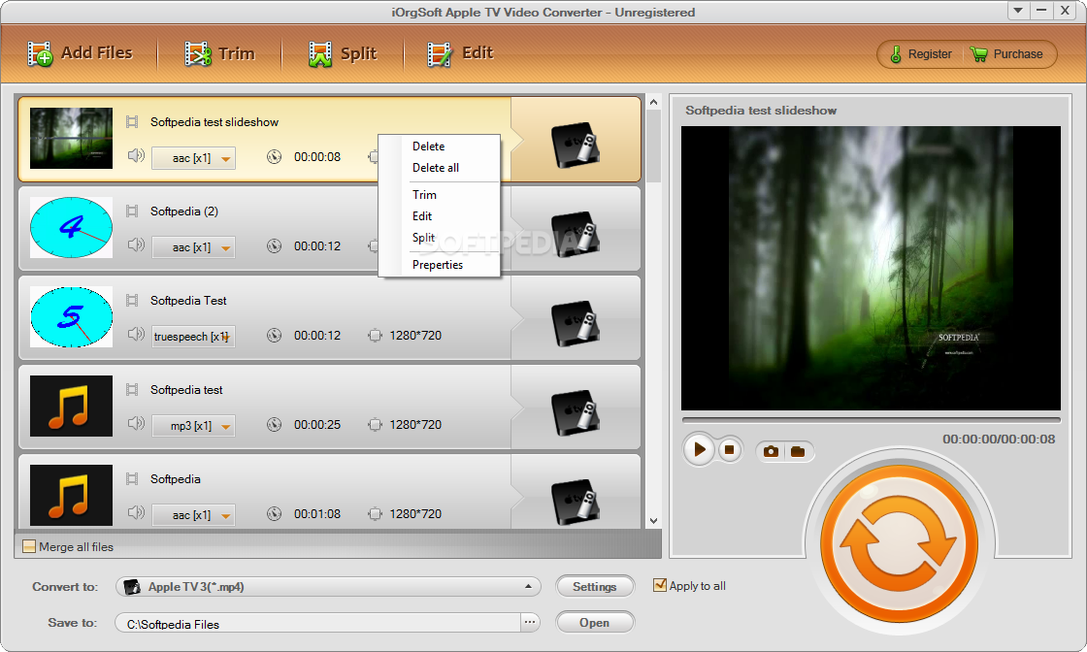Open the Trim tool in toolbar

tap(219, 53)
